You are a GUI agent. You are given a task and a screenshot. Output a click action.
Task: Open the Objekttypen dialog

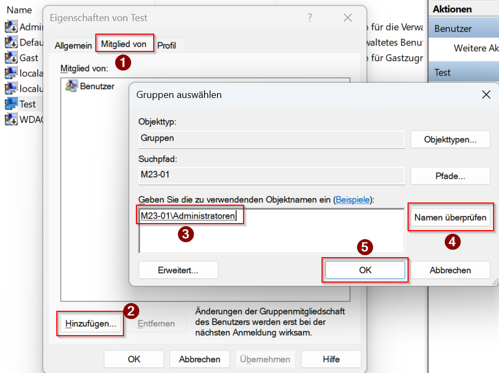(450, 140)
